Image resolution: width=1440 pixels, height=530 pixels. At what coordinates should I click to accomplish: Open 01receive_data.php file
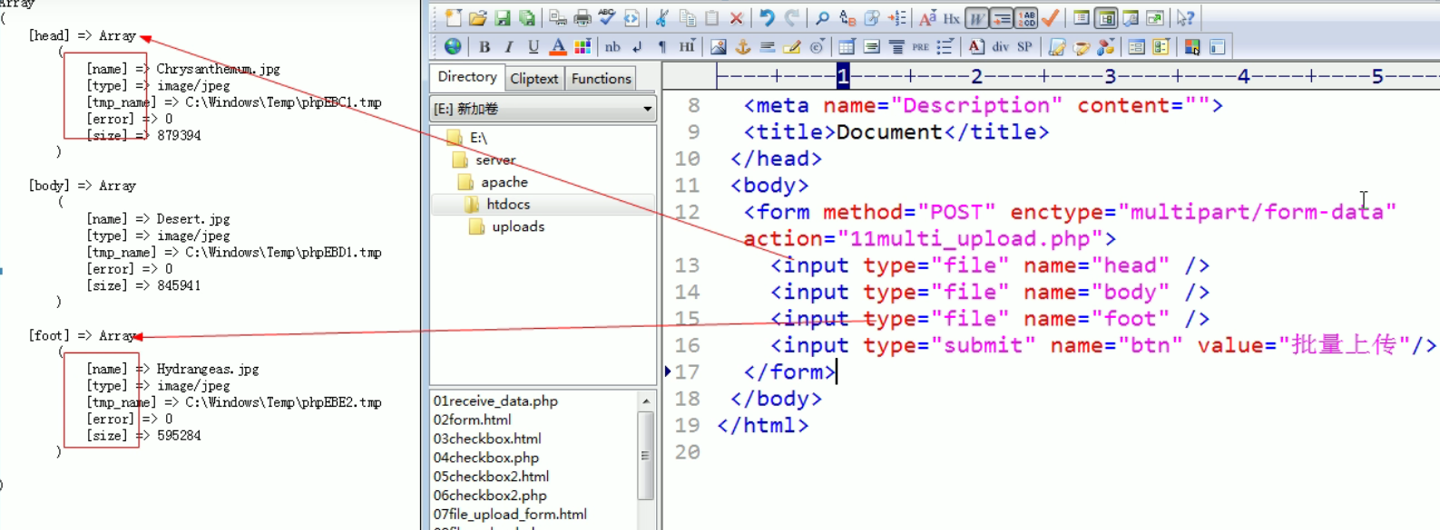495,400
